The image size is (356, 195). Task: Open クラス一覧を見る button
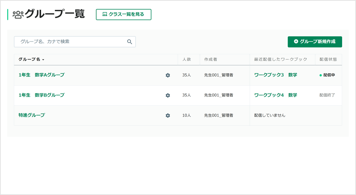(124, 14)
